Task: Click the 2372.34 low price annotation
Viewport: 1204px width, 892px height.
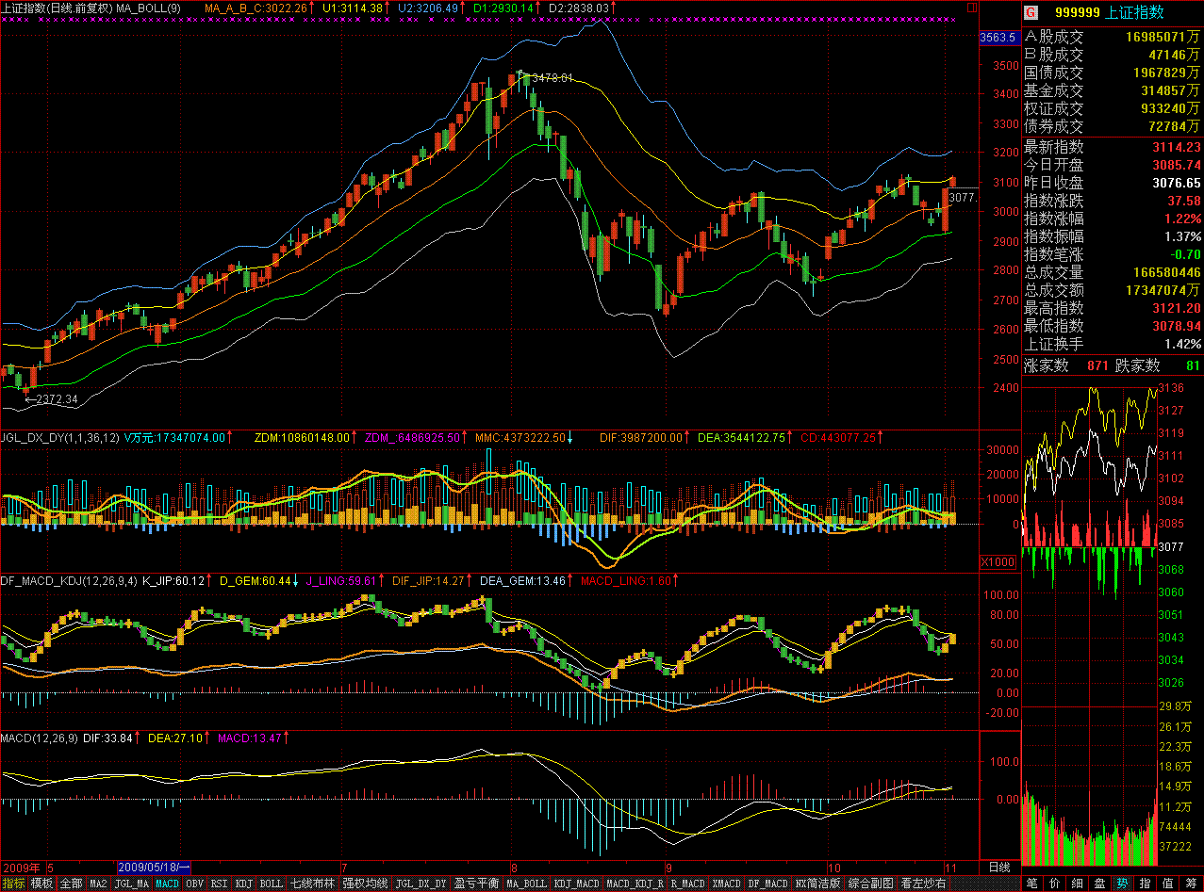Action: click(x=57, y=399)
